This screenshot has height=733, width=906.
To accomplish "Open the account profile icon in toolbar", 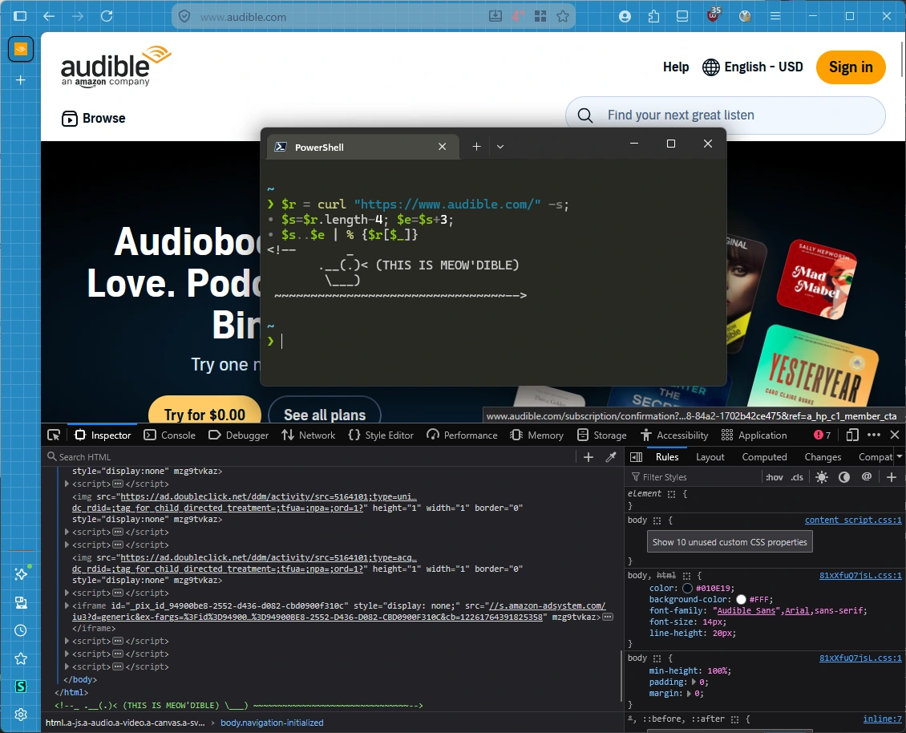I will 625,16.
